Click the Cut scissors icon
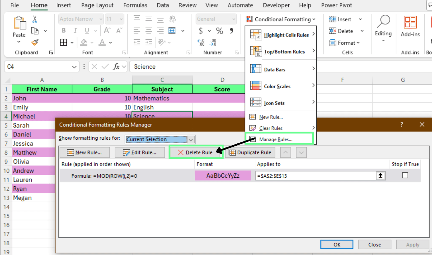 (x=35, y=19)
